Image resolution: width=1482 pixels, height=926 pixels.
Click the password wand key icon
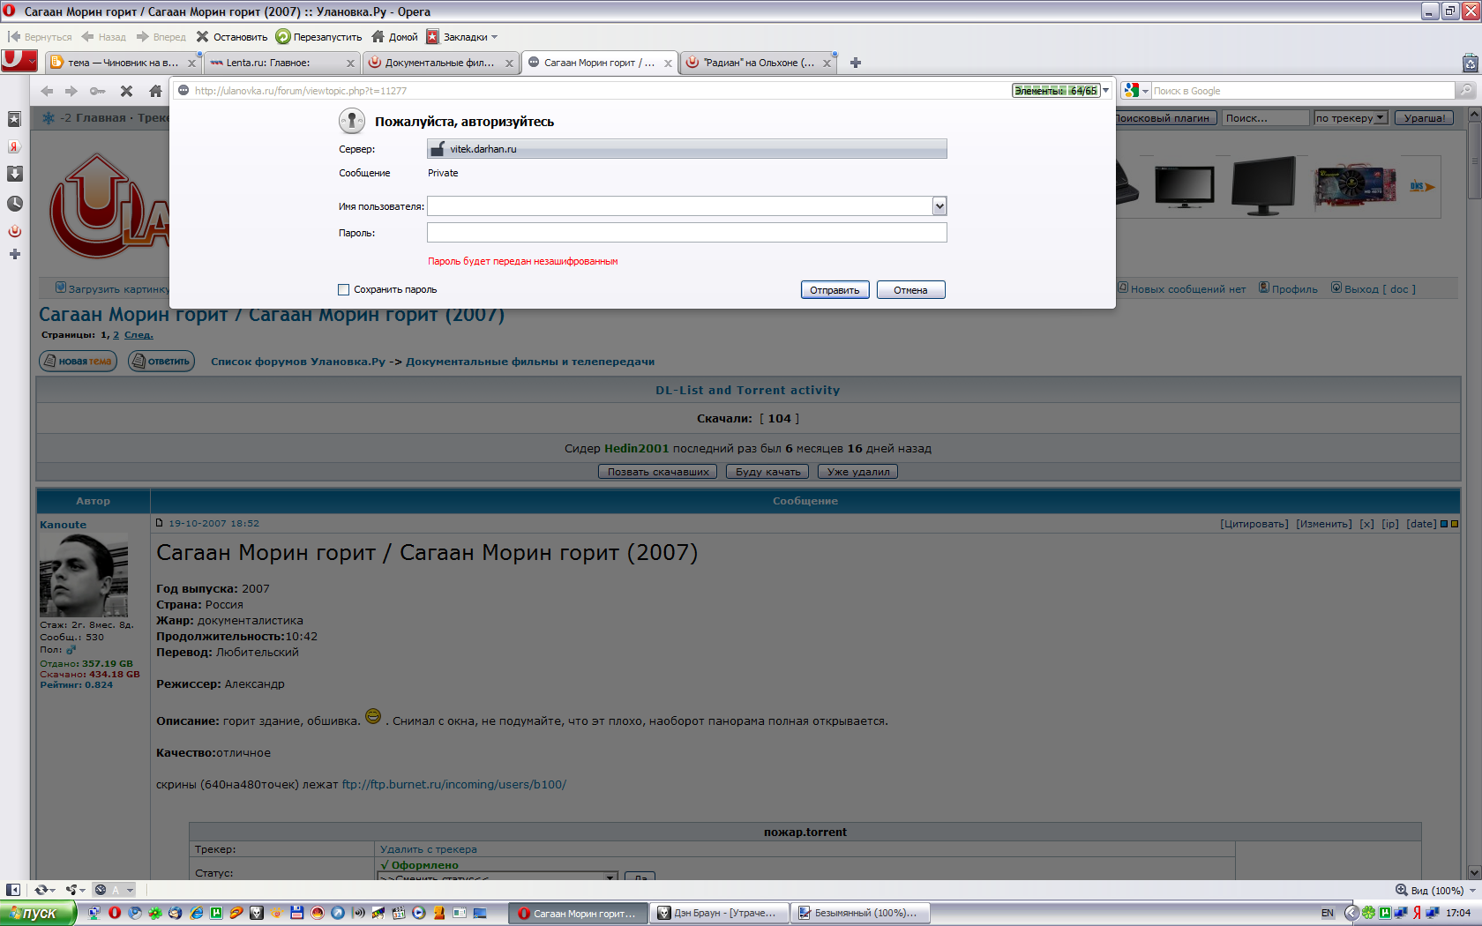pos(97,91)
